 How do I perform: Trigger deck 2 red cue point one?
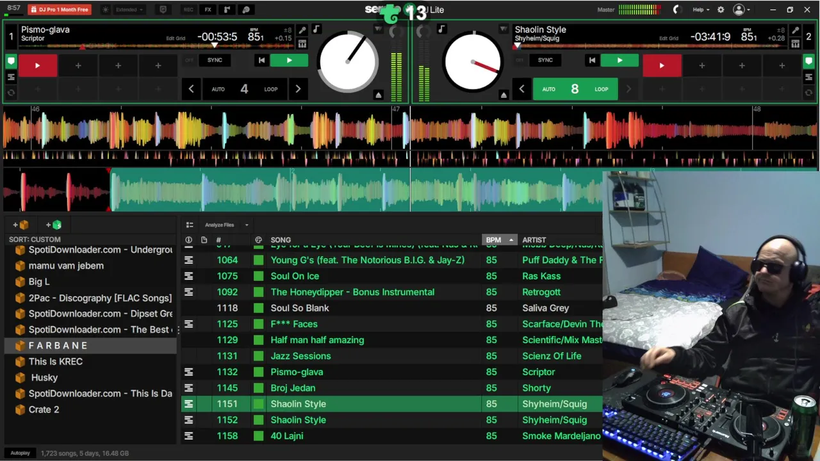(x=662, y=65)
